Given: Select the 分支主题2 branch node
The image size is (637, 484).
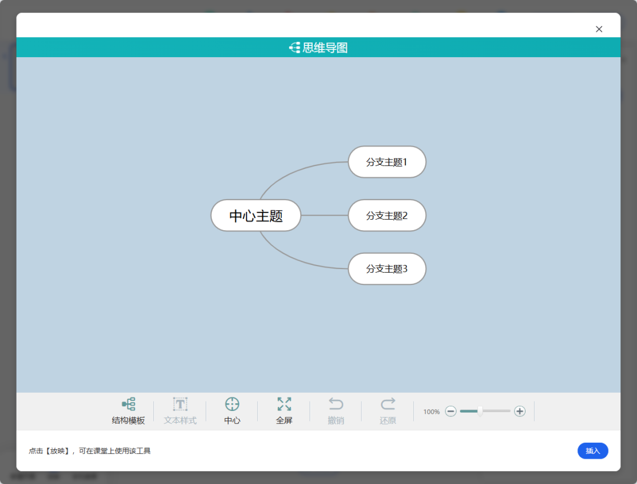Looking at the screenshot, I should click(387, 216).
